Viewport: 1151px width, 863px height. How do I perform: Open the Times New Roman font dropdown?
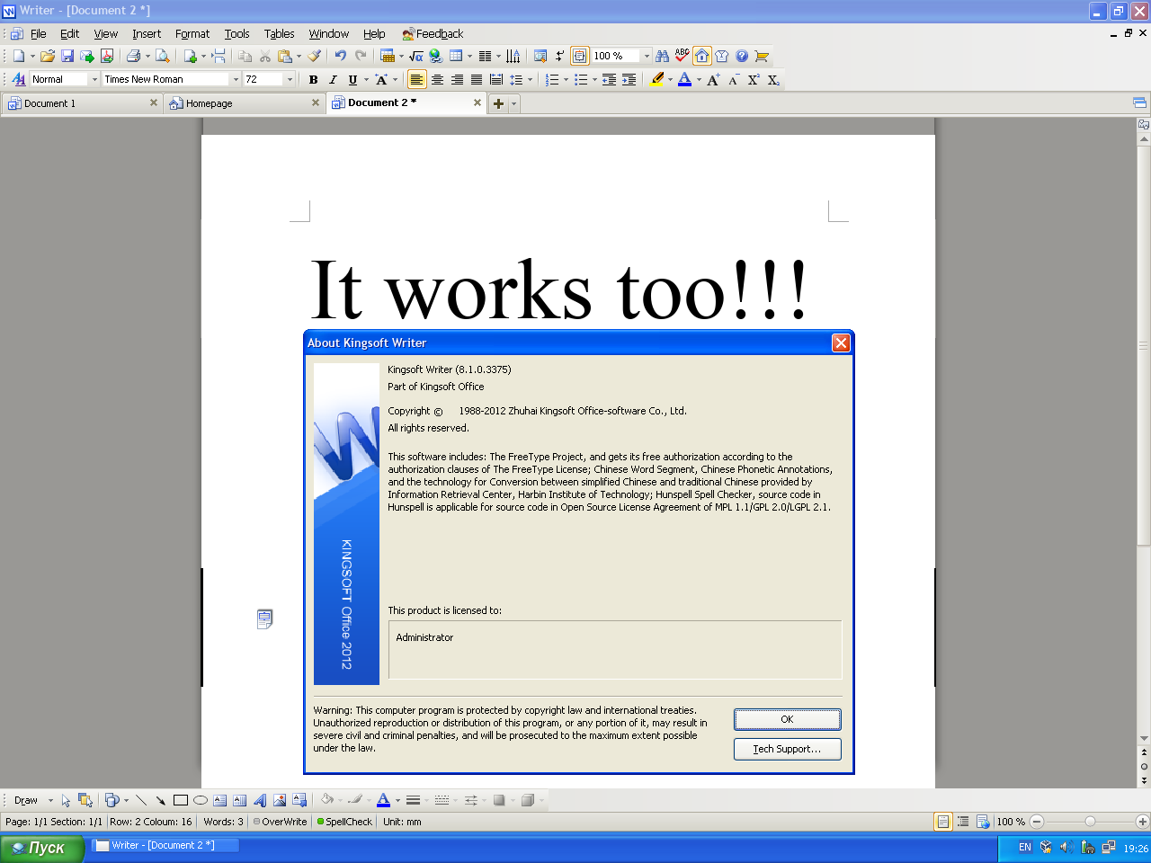tap(236, 79)
